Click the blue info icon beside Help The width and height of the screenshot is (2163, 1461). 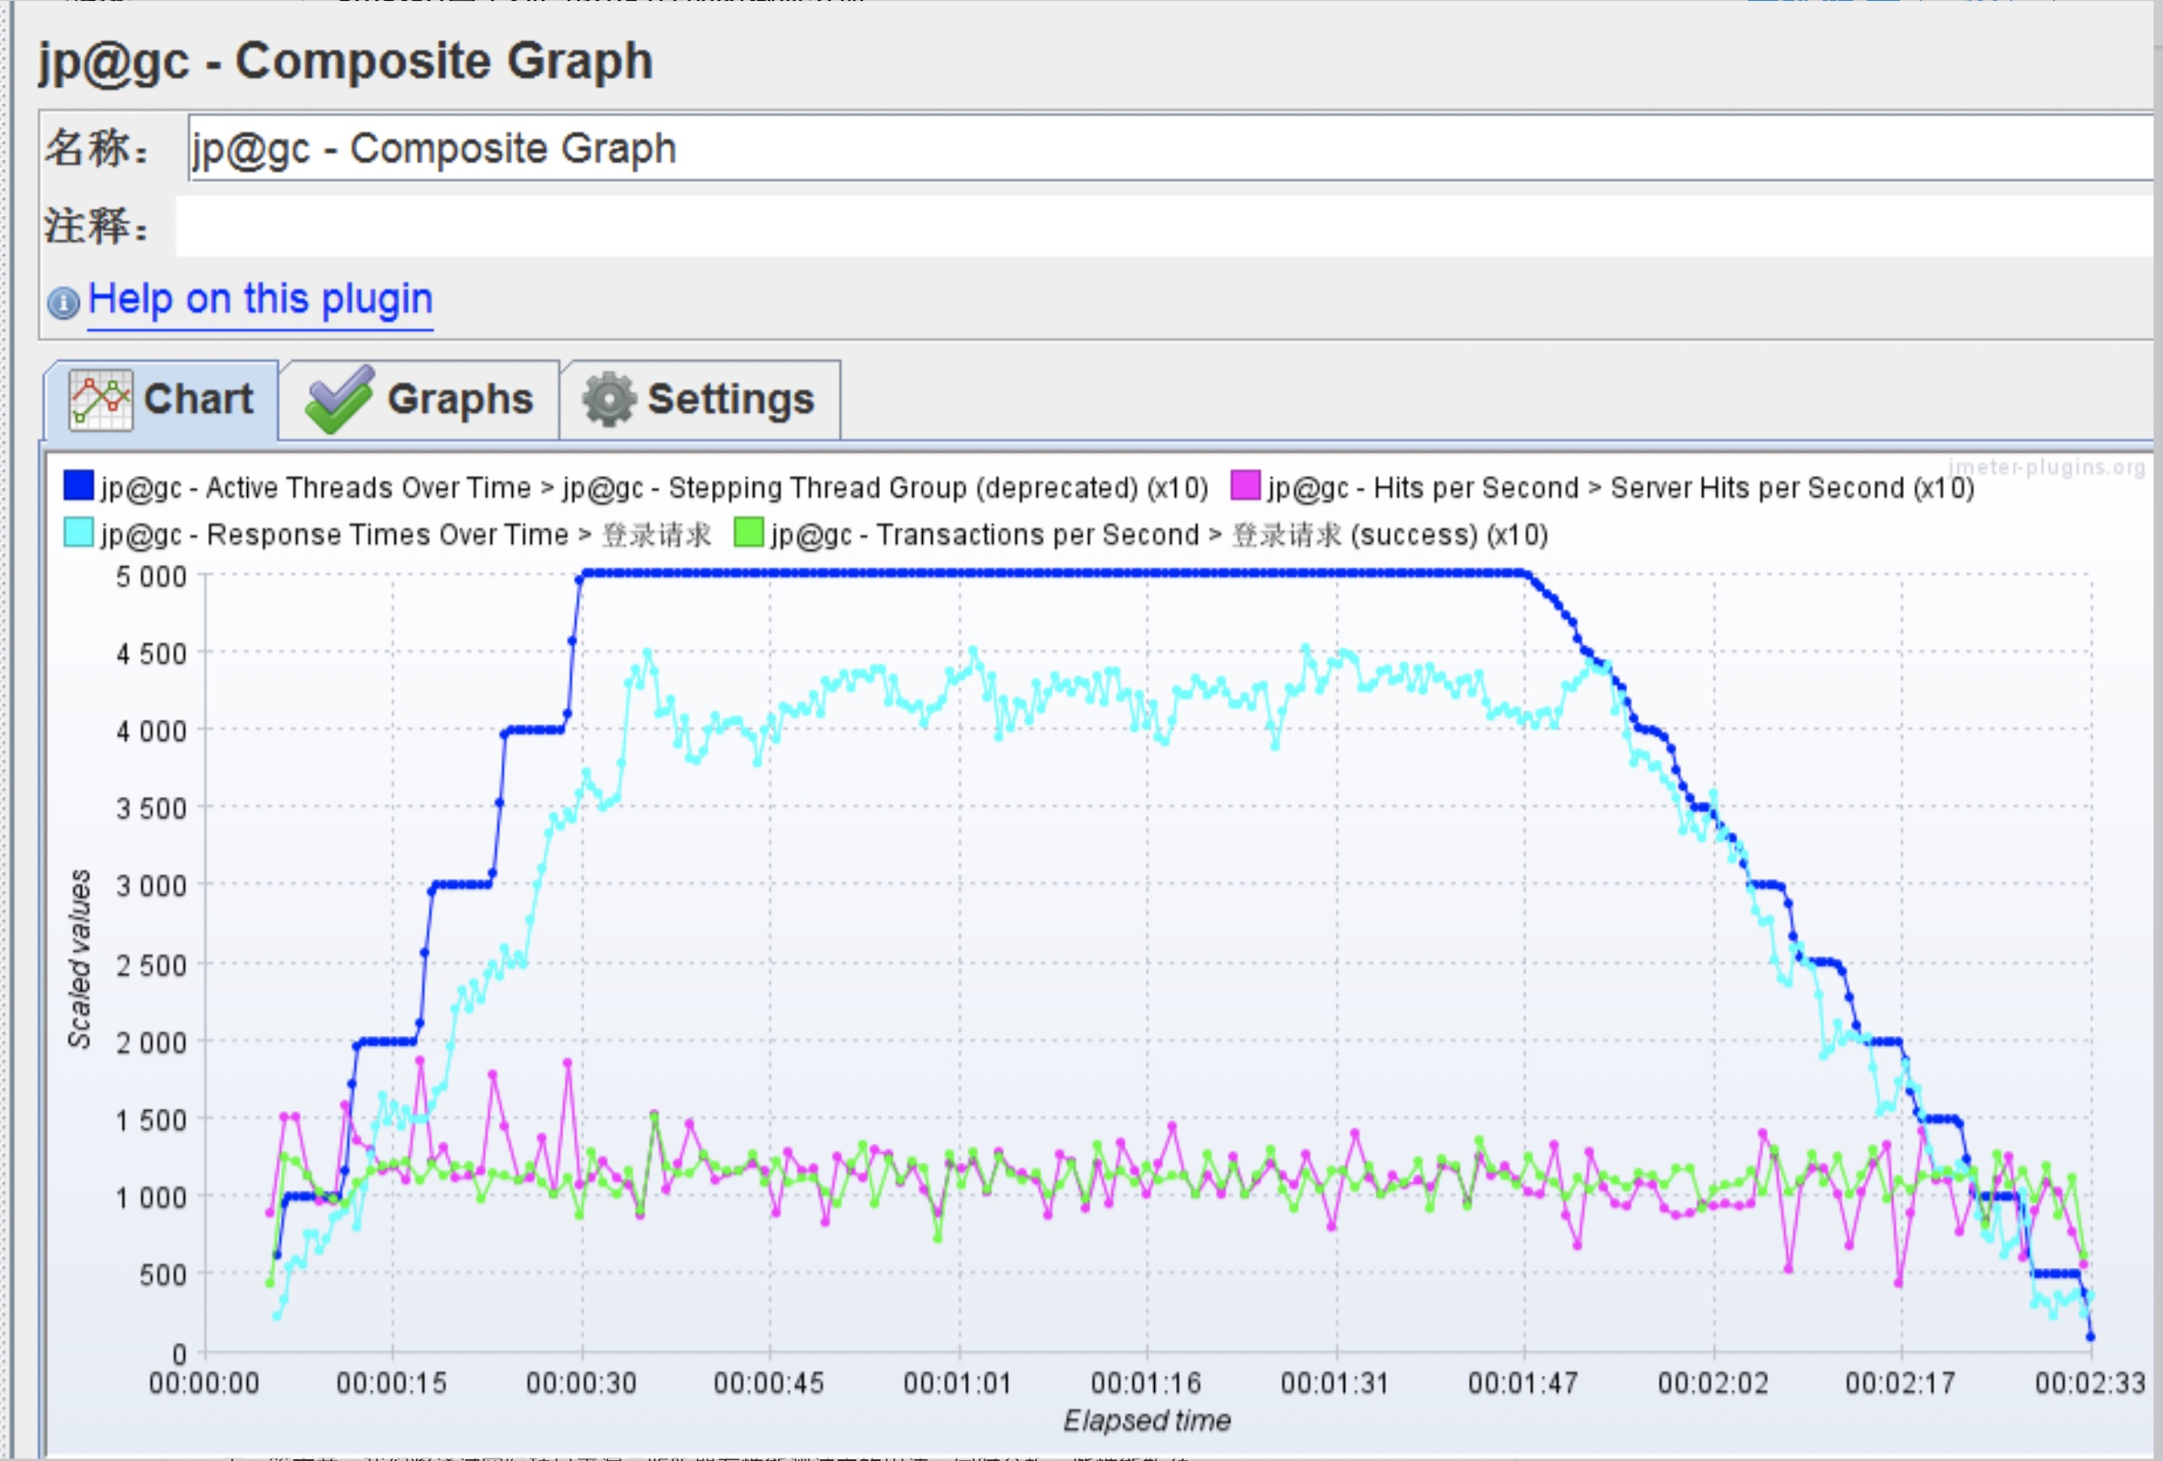pos(63,303)
